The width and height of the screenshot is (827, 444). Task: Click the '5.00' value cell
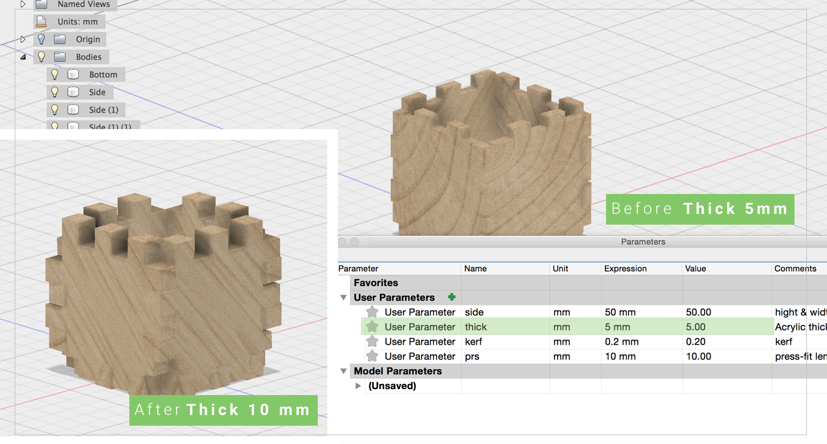[x=727, y=327]
